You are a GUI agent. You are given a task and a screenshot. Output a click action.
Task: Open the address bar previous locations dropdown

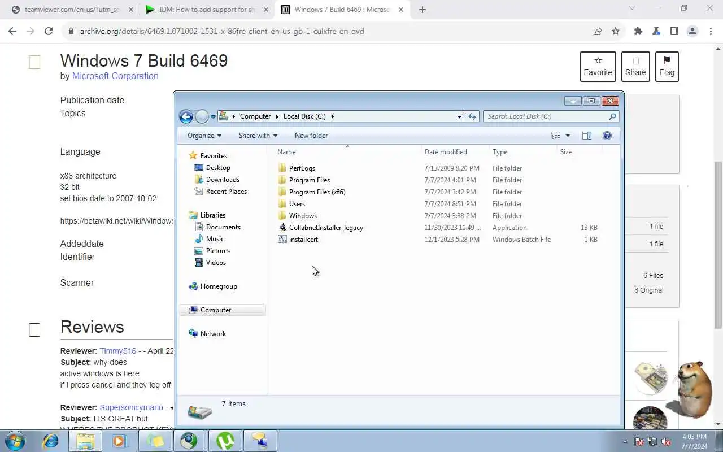(459, 116)
